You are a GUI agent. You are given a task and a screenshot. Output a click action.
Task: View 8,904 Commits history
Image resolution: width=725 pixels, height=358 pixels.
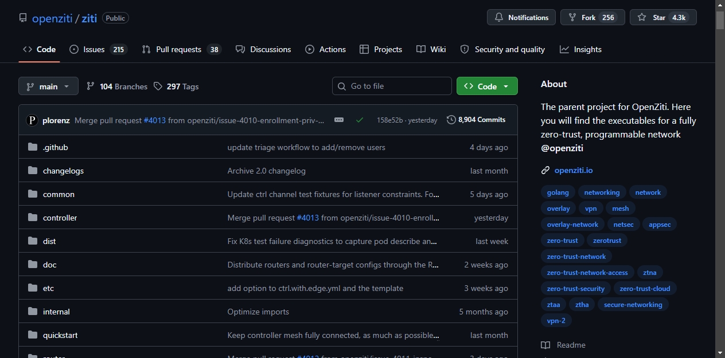476,120
